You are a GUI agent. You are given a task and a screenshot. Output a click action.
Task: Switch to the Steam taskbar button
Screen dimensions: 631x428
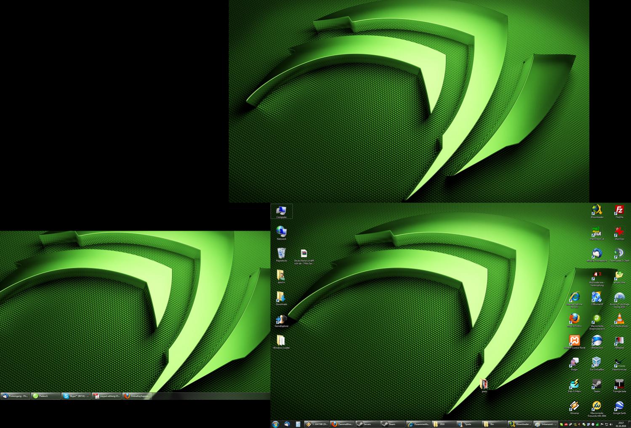click(x=392, y=424)
